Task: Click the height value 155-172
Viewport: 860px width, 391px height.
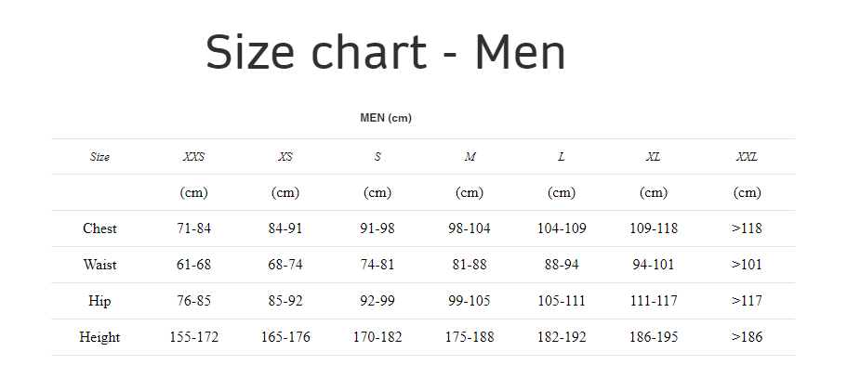Action: pyautogui.click(x=193, y=337)
